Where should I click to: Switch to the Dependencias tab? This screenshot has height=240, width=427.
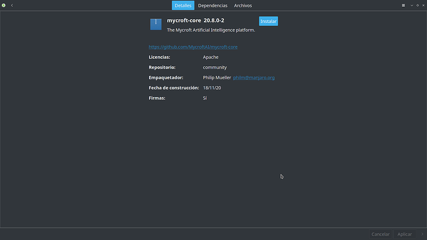(213, 6)
